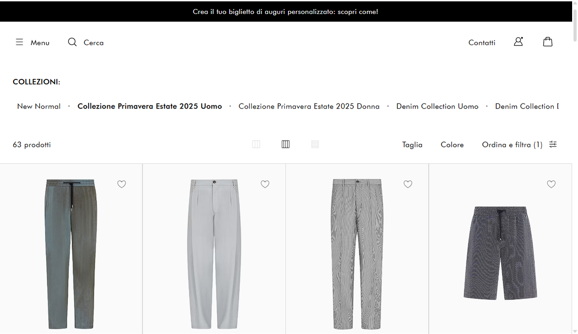Switch to the compact grid view
The height and width of the screenshot is (334, 578).
pyautogui.click(x=315, y=144)
